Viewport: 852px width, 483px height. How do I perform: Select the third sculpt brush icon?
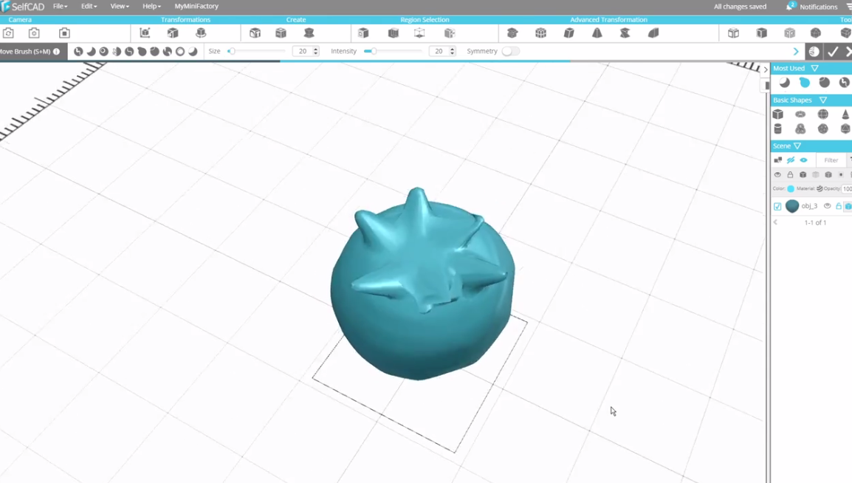[x=104, y=52]
